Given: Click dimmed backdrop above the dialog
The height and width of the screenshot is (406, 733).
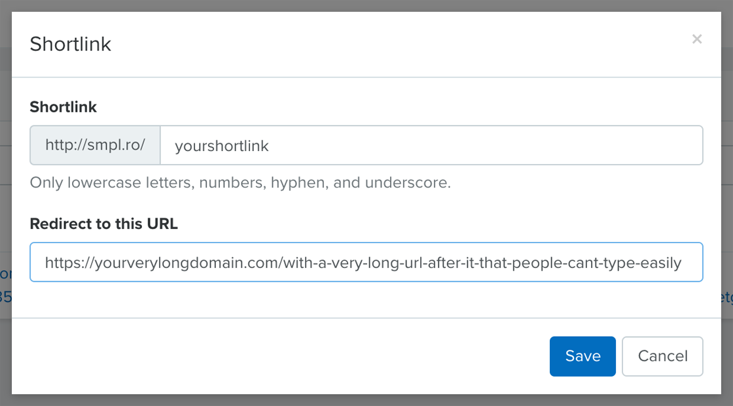Looking at the screenshot, I should point(366,5).
